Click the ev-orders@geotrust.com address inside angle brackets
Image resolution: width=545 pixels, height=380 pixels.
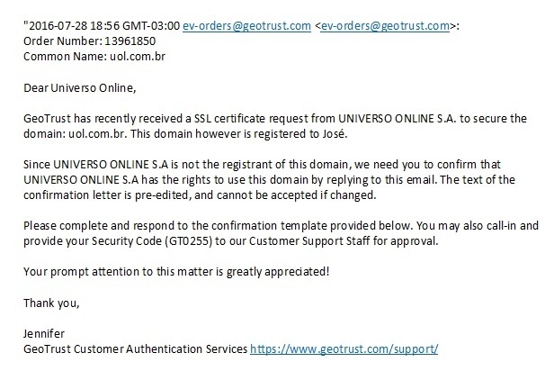click(385, 26)
